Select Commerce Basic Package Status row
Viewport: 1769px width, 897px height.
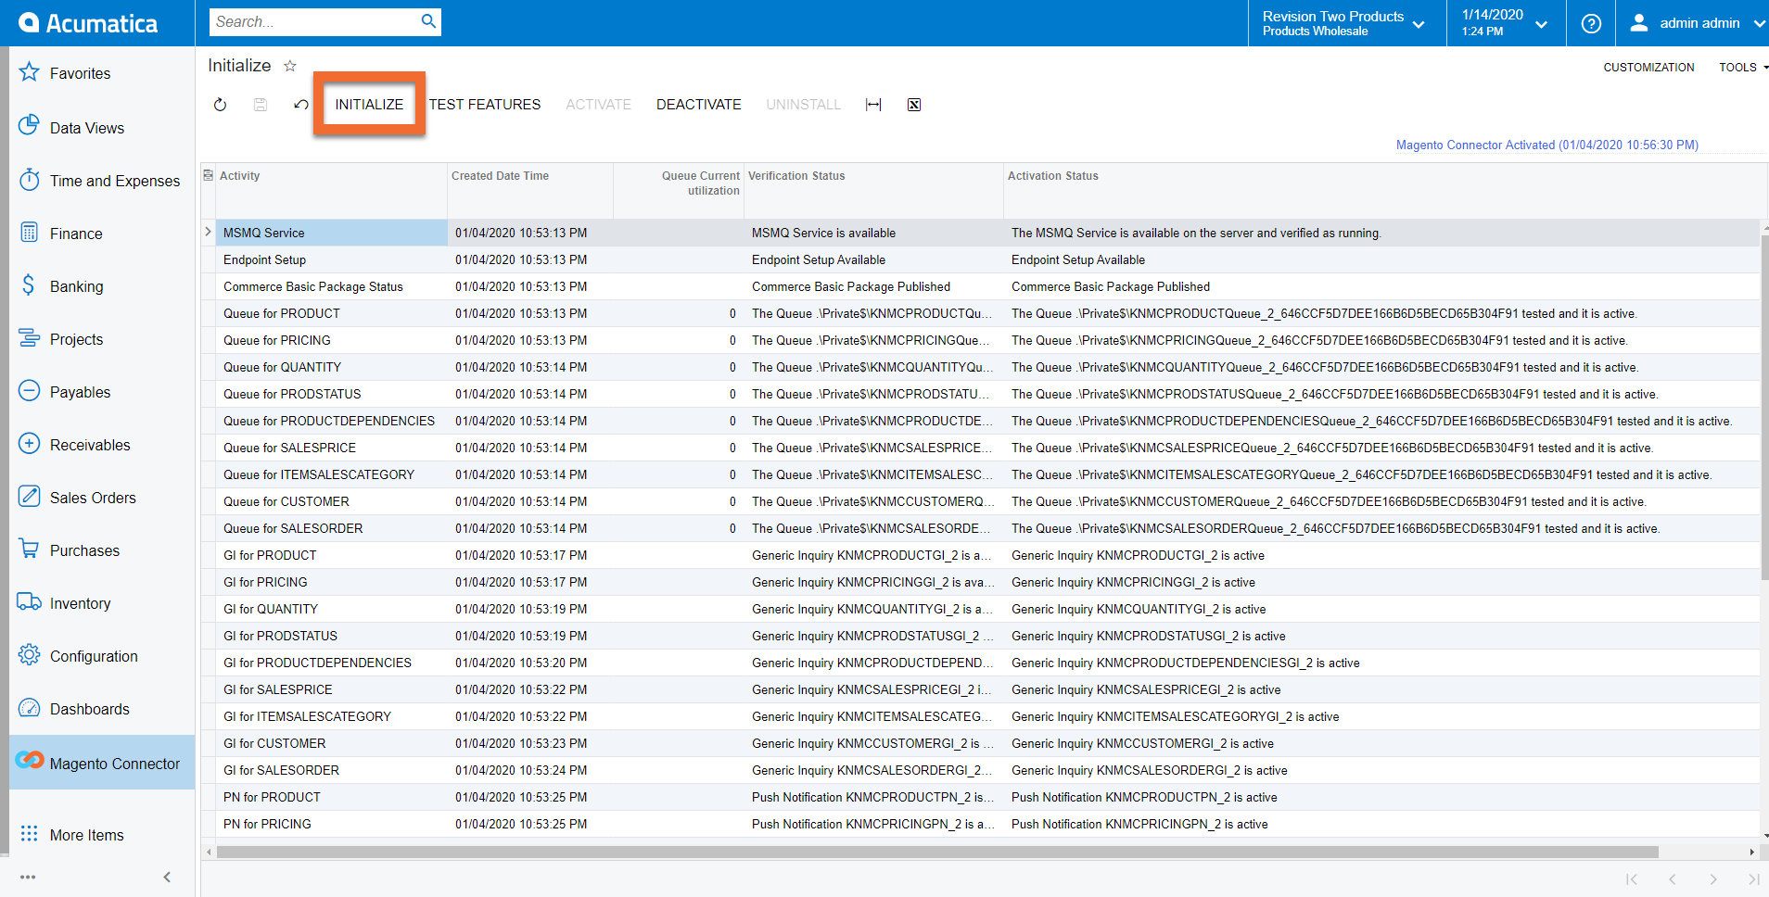click(982, 286)
